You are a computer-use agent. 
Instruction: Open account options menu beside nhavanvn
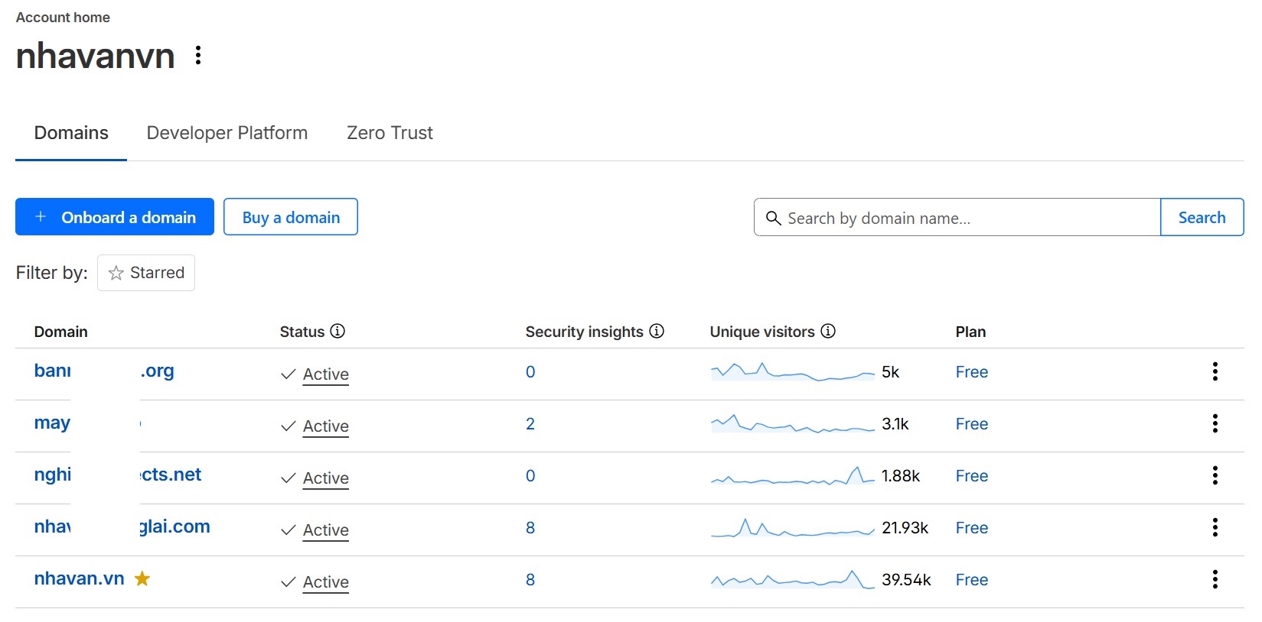click(198, 55)
